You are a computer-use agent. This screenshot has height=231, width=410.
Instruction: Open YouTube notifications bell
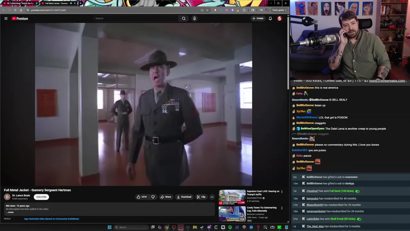(270, 18)
